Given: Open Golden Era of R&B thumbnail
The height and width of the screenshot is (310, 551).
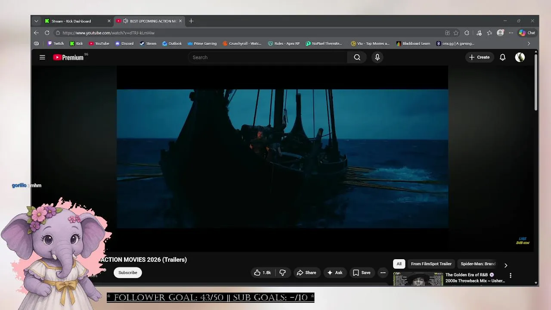Looking at the screenshot, I should click(418, 279).
